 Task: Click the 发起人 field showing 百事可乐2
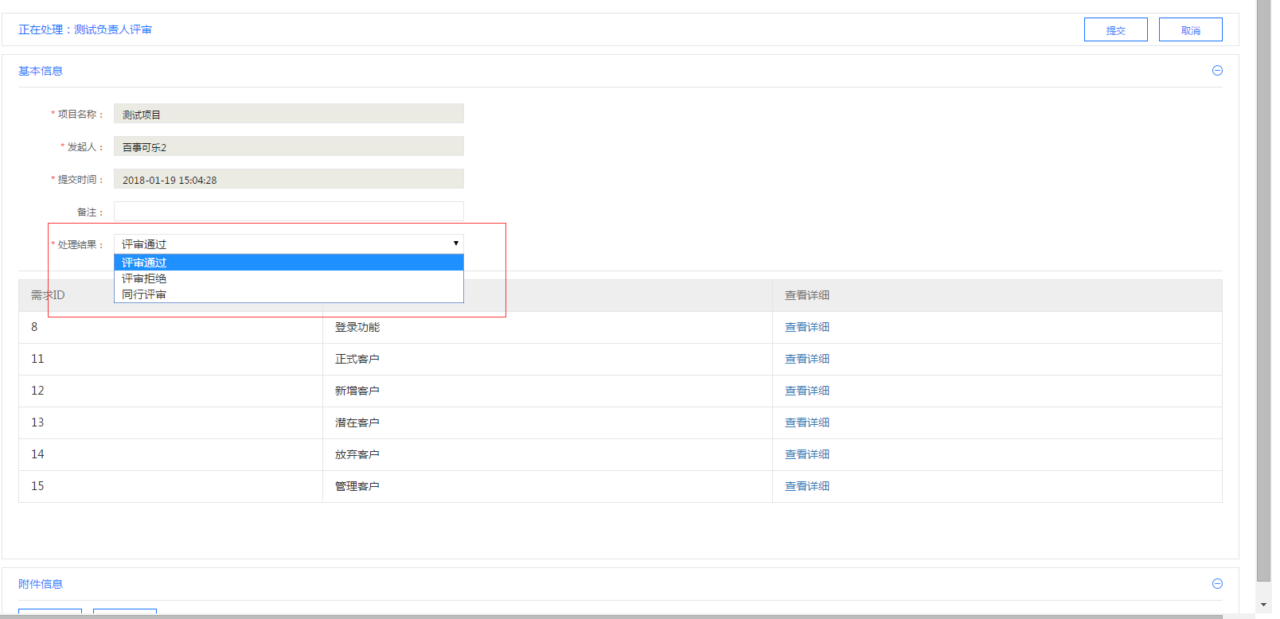click(x=288, y=146)
